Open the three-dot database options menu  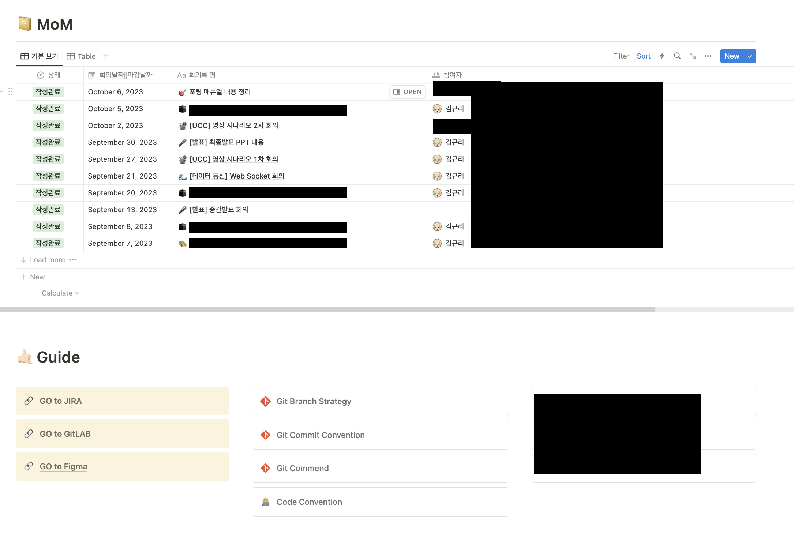pyautogui.click(x=708, y=56)
